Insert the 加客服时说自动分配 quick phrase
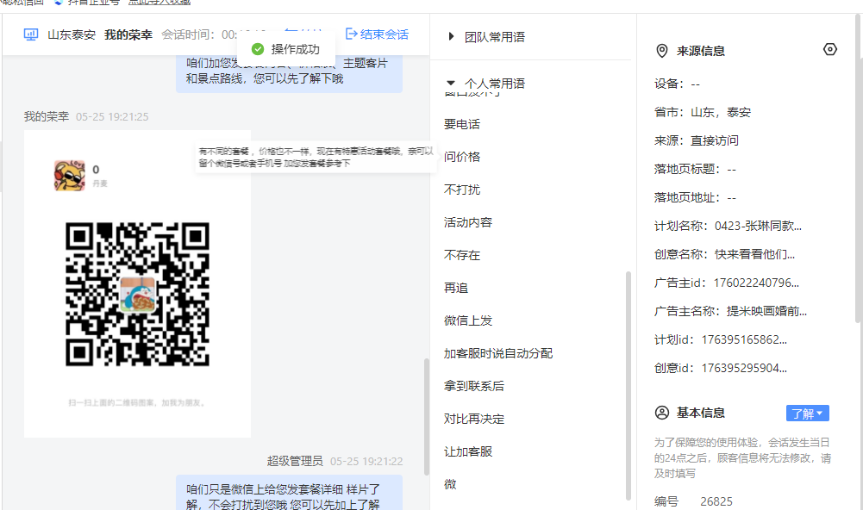 498,353
